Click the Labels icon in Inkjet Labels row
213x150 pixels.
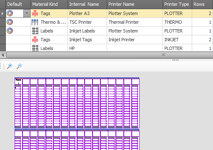pyautogui.click(x=35, y=31)
